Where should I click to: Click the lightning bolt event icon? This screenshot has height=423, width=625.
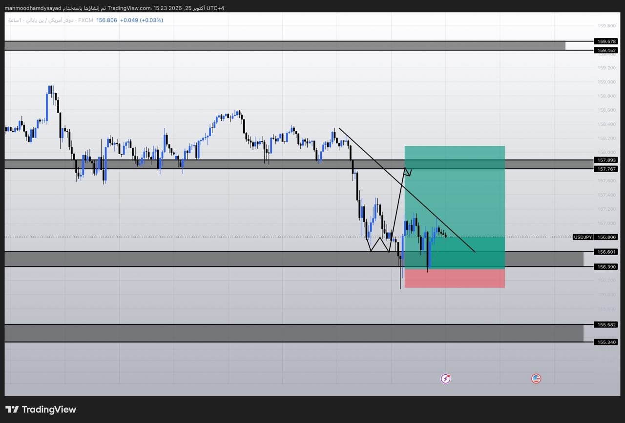[445, 379]
